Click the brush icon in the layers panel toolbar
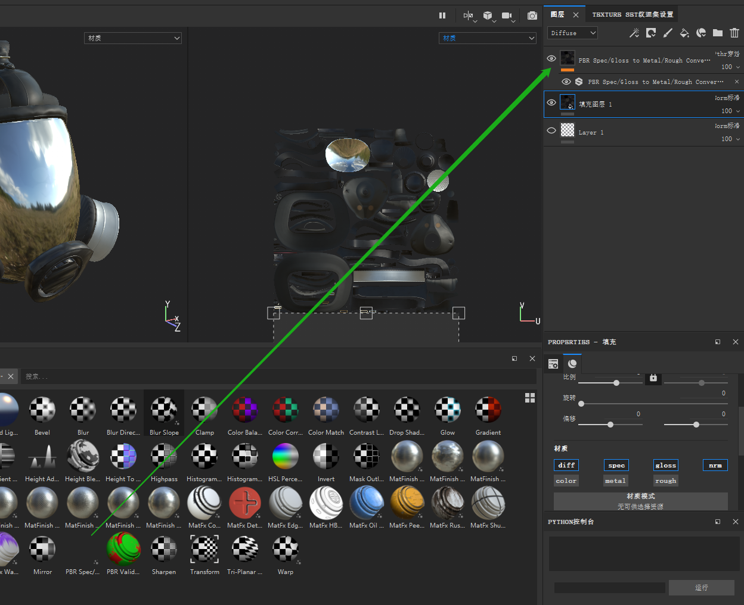This screenshot has width=744, height=605. point(668,33)
